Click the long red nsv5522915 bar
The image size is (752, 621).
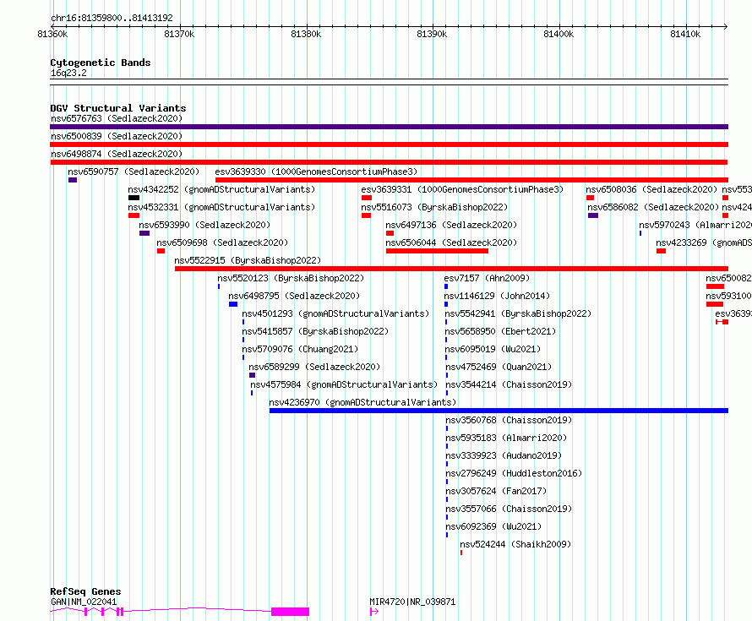tap(452, 269)
